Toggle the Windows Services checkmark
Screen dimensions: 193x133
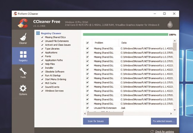tap(42, 91)
